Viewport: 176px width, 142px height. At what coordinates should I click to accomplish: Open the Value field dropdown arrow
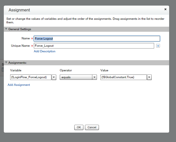click(x=149, y=77)
